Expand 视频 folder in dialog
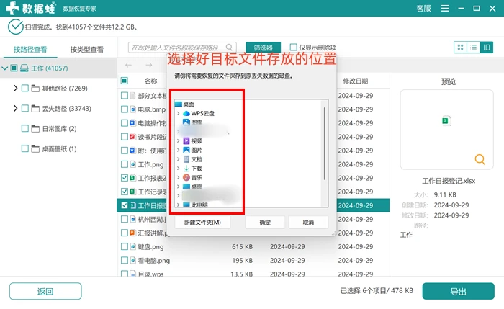 pos(178,141)
